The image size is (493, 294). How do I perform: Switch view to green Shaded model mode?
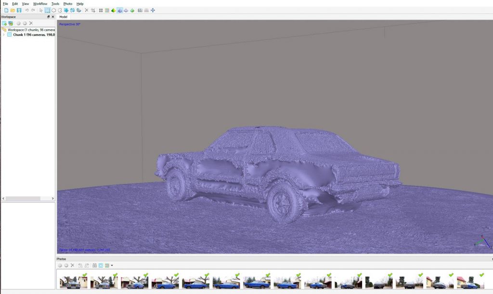(113, 10)
